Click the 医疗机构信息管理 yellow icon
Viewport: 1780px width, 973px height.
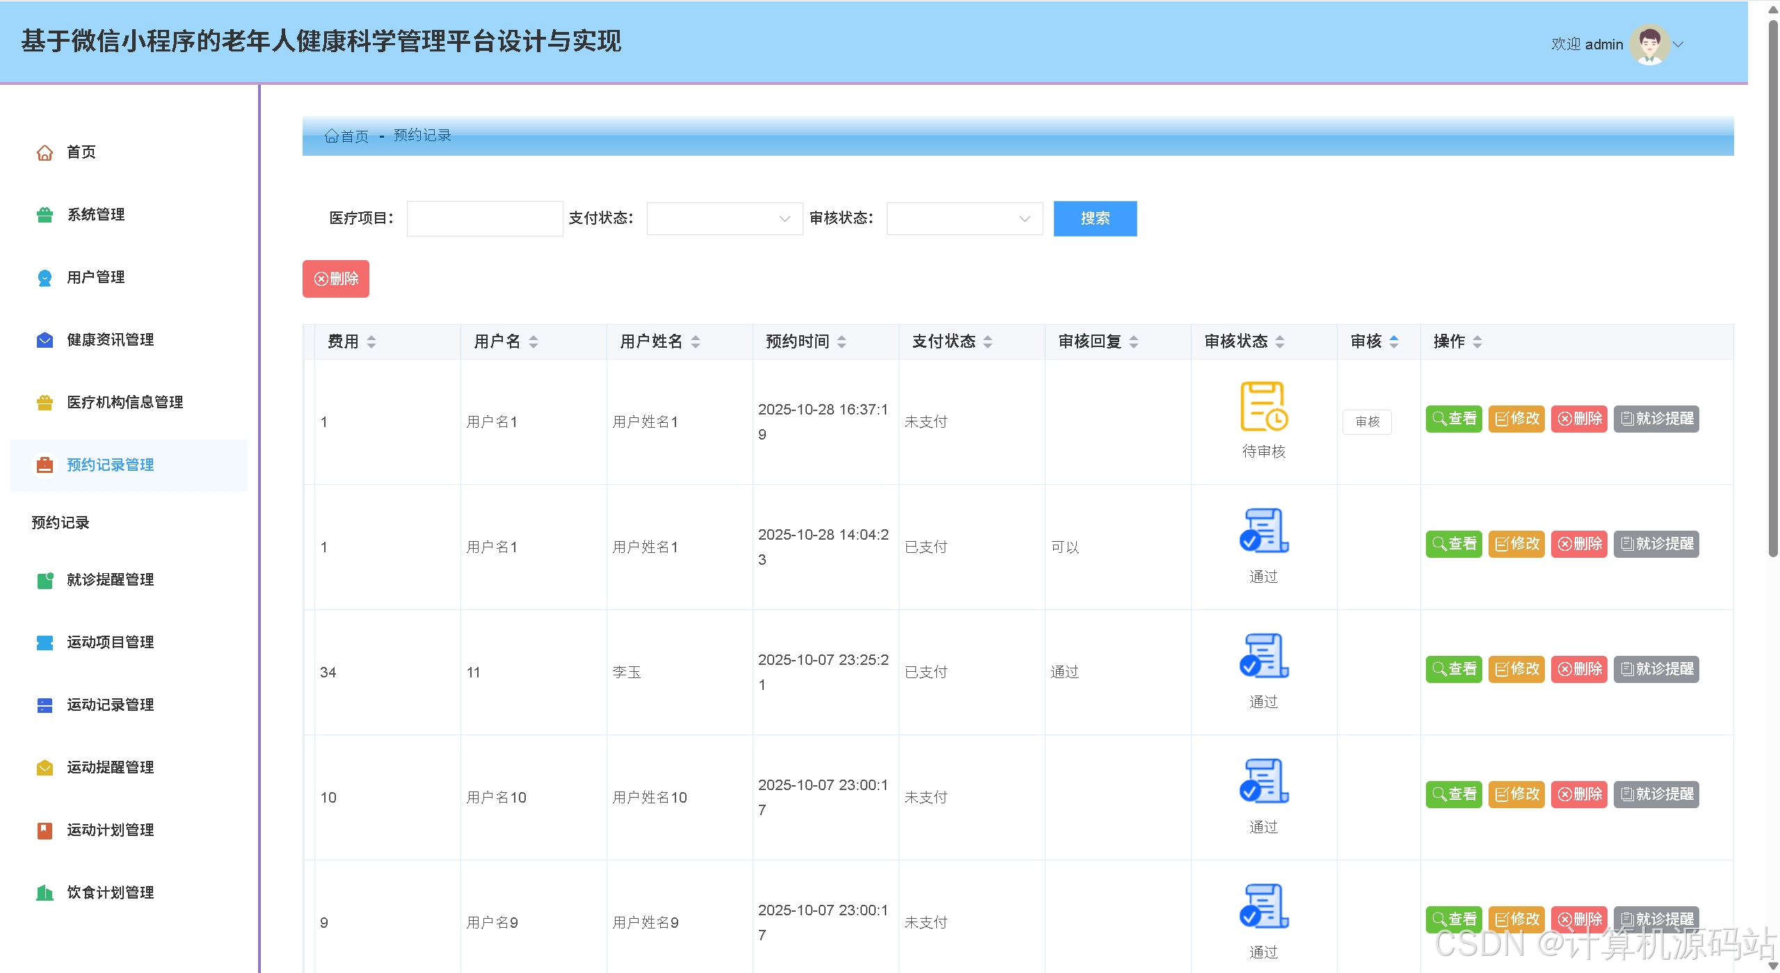pyautogui.click(x=45, y=403)
